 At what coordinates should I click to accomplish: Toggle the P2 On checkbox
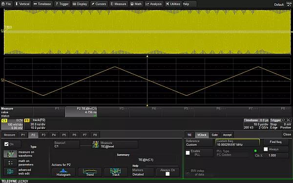click(x=6, y=144)
